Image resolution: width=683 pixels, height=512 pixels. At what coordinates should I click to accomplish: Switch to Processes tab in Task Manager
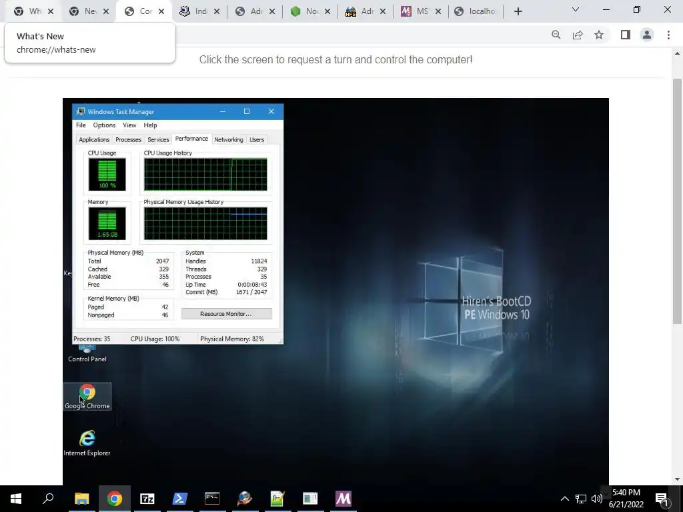[129, 140]
